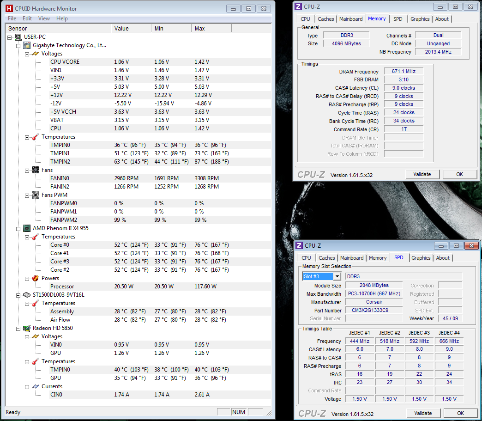Open Memory tab in lower CPU-Z window
Viewport: 482px width, 421px height.
(378, 258)
